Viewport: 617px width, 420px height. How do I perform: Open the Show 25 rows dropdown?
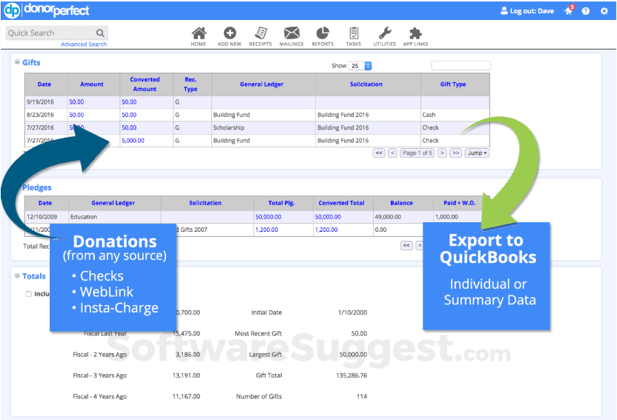click(x=360, y=66)
